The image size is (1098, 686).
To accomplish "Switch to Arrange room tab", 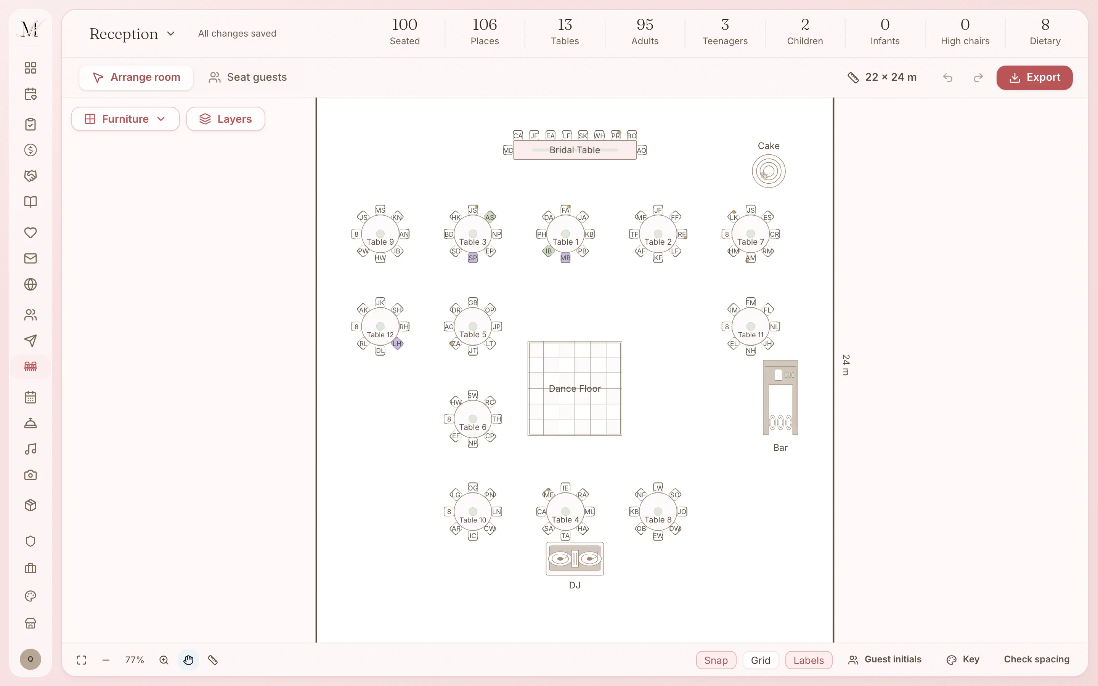I will click(x=136, y=78).
